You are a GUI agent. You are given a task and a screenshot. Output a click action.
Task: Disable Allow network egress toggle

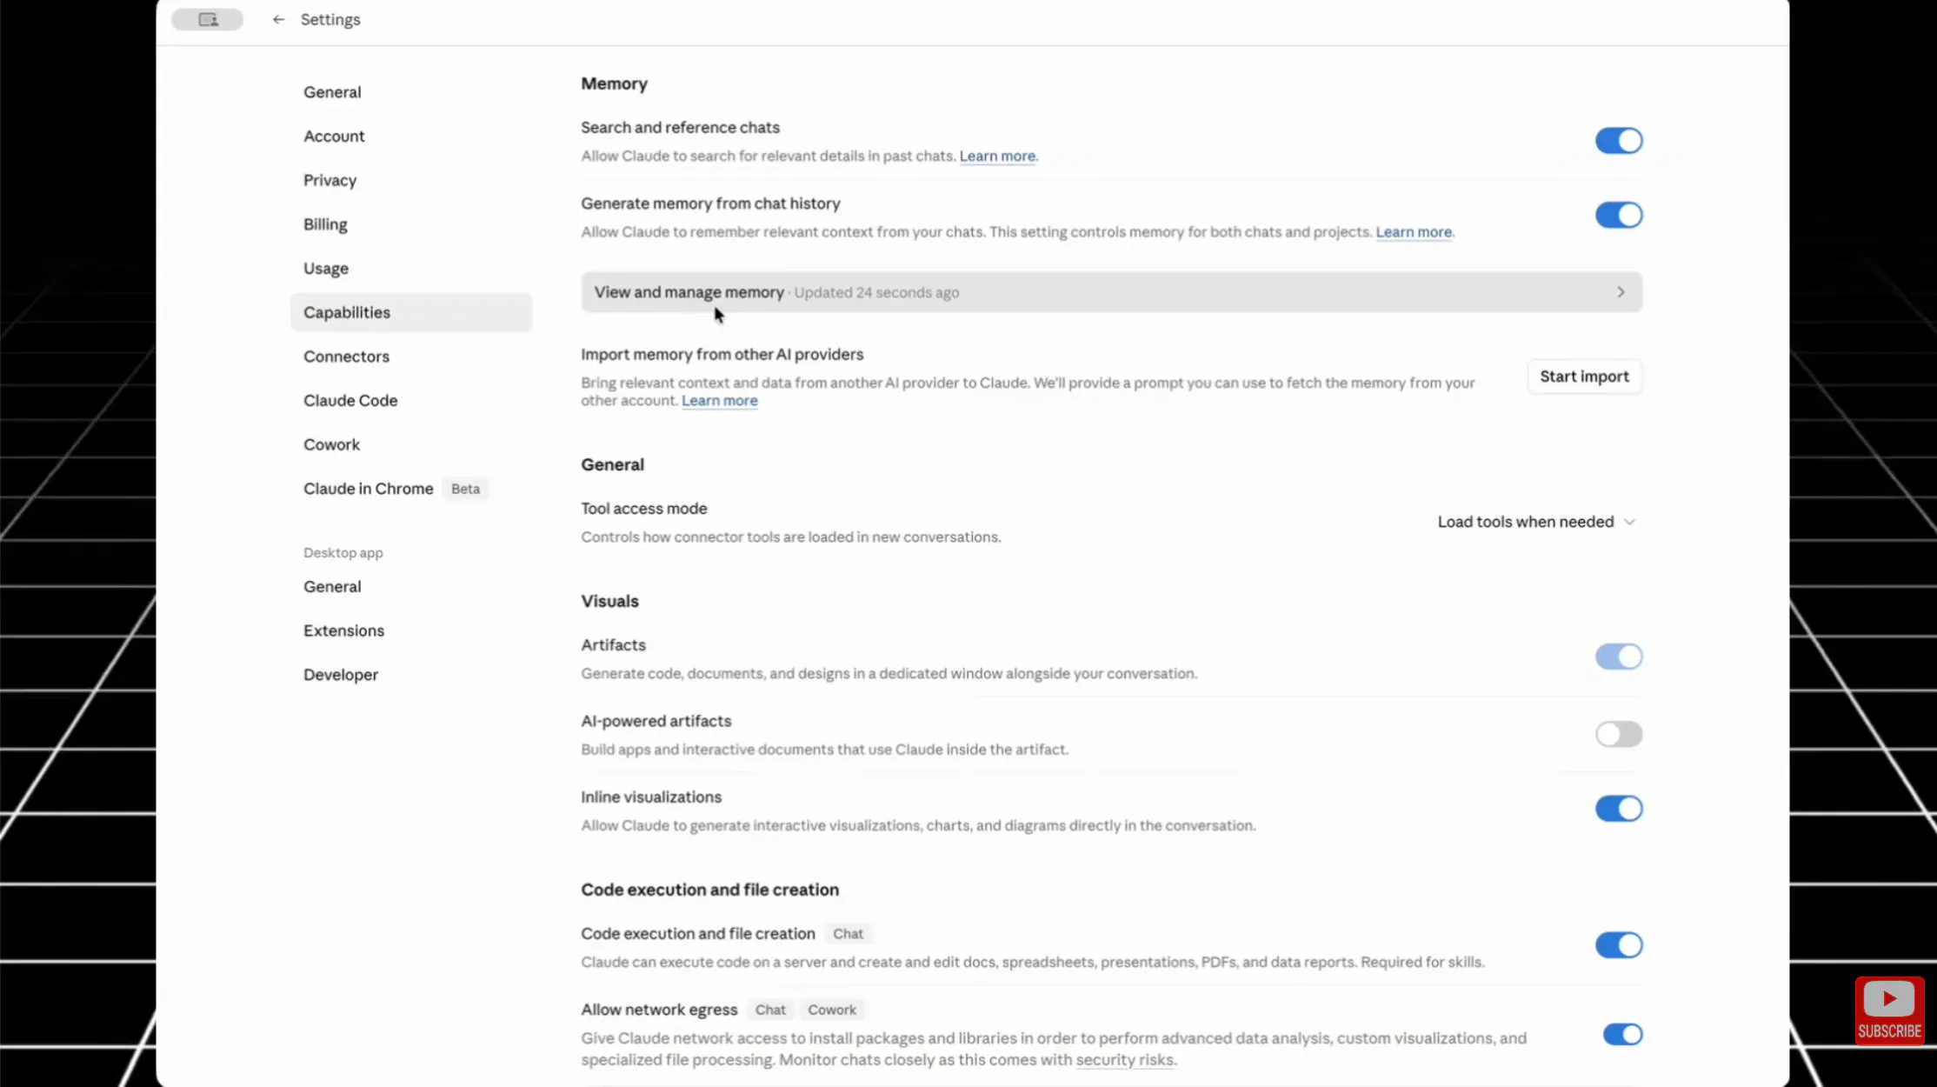[1622, 1034]
